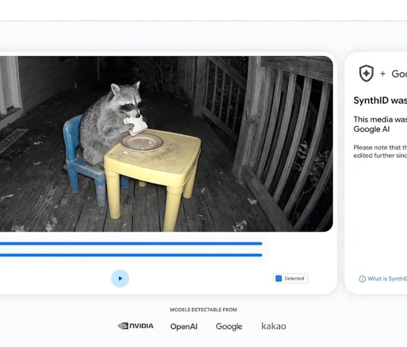
Task: Click the SynthID shield icon
Action: [x=366, y=74]
